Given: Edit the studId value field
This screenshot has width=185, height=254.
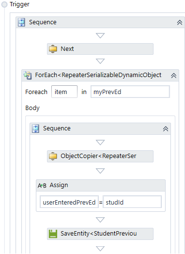Looking at the screenshot, I should [x=132, y=202].
